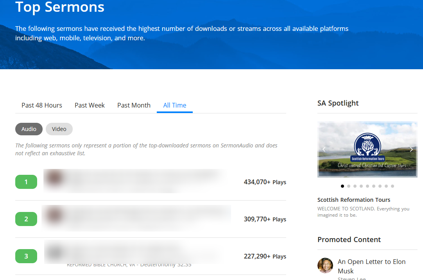Jump to the second carousel slide dot
This screenshot has height=280, width=423.
tap(349, 186)
